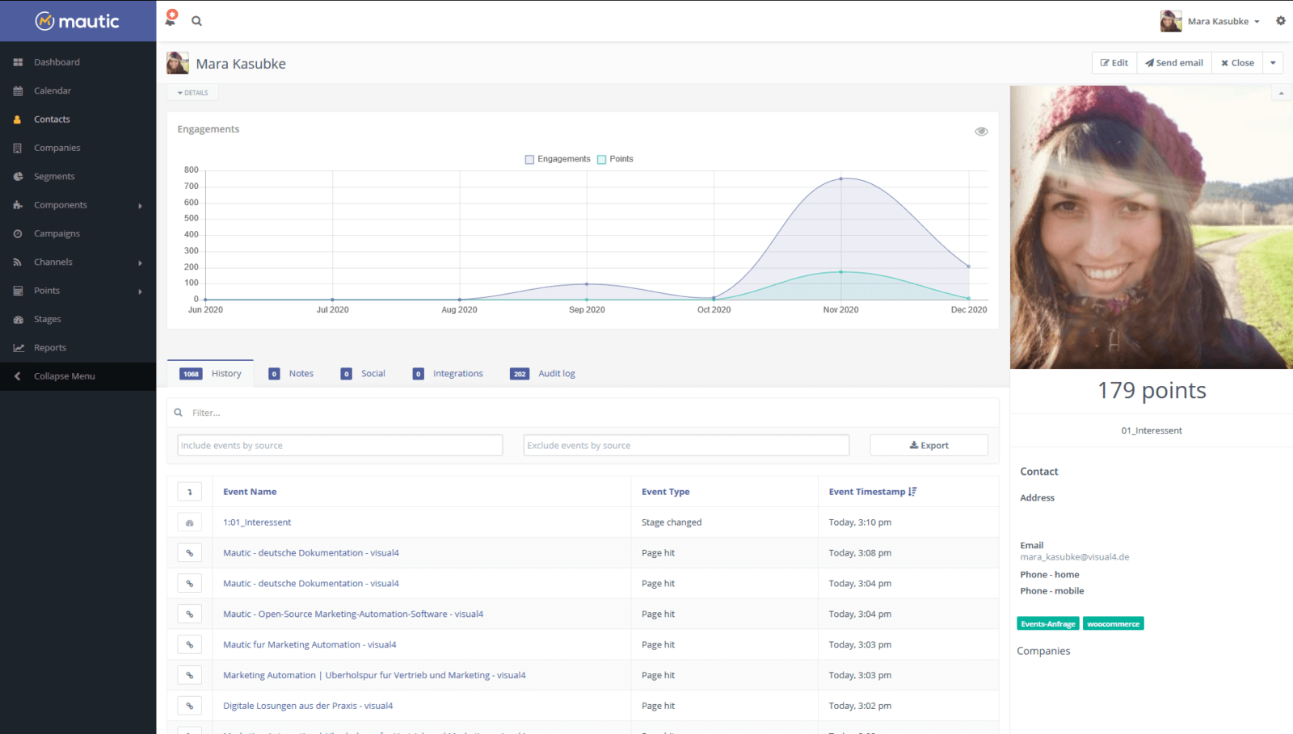The image size is (1293, 734).
Task: Open the Exclude events by source dropdown
Action: 686,446
